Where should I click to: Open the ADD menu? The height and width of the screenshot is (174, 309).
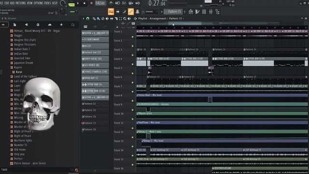[x=13, y=3]
